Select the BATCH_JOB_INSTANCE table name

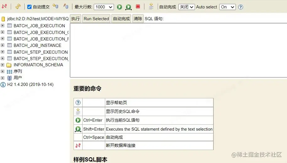37,45
